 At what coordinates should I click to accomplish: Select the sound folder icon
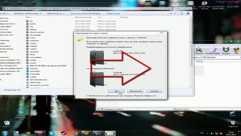[27, 63]
